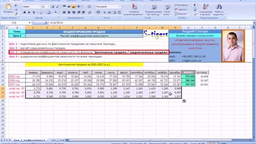The width and height of the screenshot is (256, 144).
Task: Click the insert function fx icon
Action: coord(46,23)
